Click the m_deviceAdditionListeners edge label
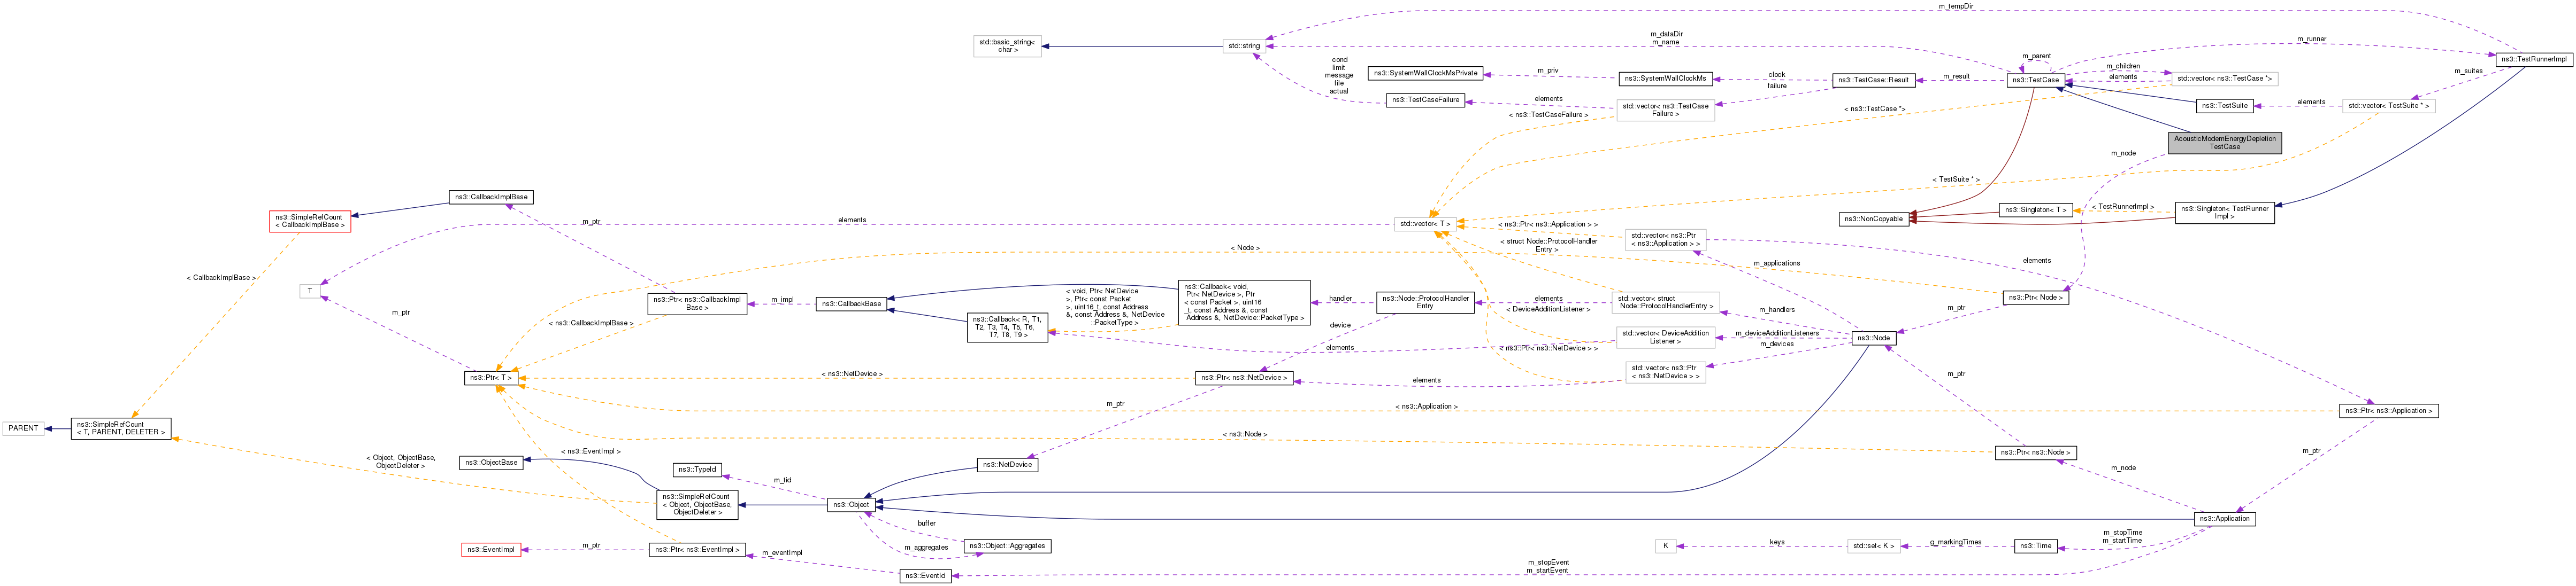 click(x=1777, y=333)
